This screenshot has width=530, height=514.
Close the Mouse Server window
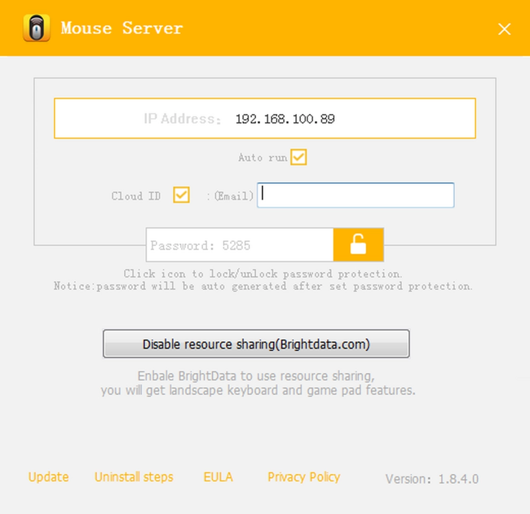pyautogui.click(x=504, y=29)
